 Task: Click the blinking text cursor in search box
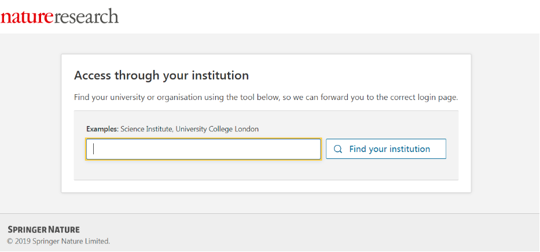point(94,149)
